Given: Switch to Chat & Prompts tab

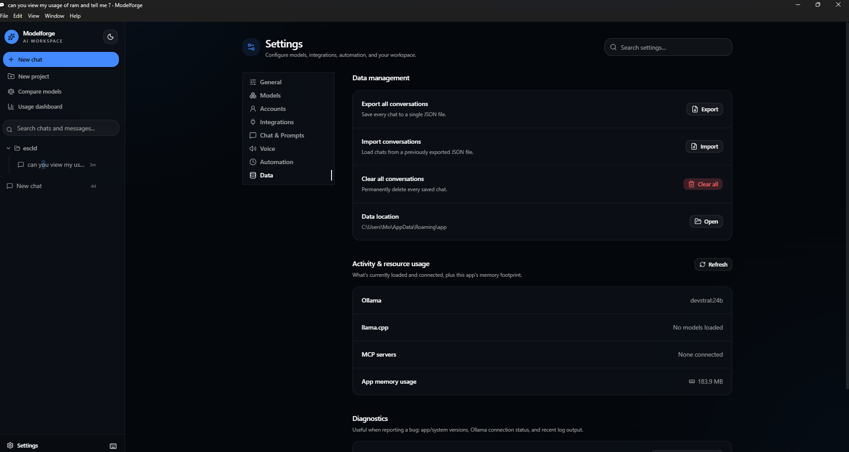Looking at the screenshot, I should (288, 135).
